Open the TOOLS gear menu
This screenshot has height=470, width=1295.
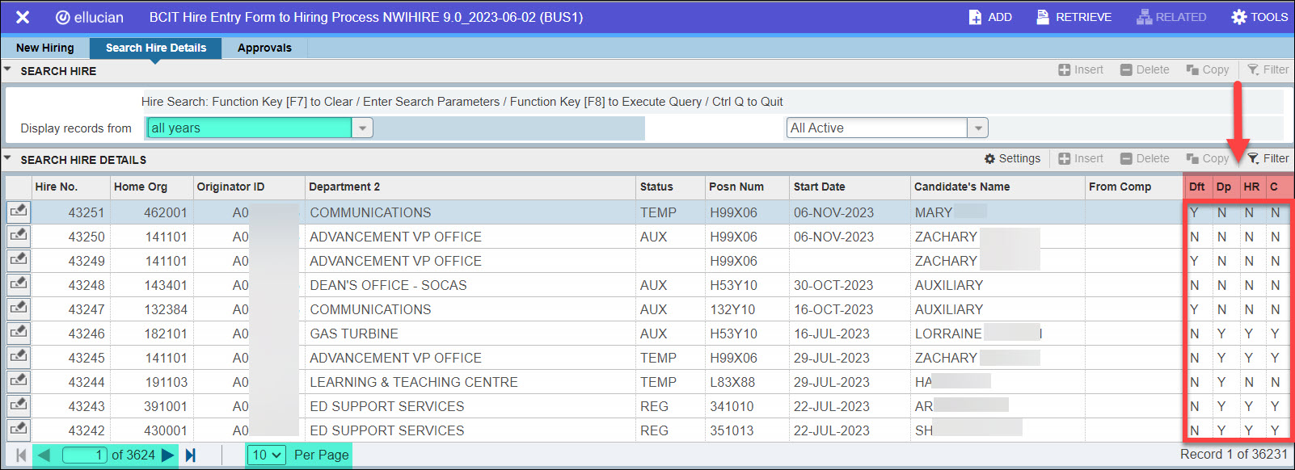click(1238, 17)
